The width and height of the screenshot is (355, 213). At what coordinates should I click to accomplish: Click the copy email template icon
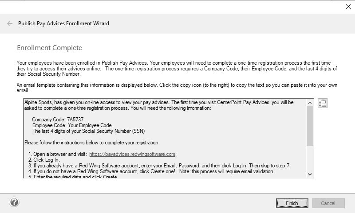[323, 104]
